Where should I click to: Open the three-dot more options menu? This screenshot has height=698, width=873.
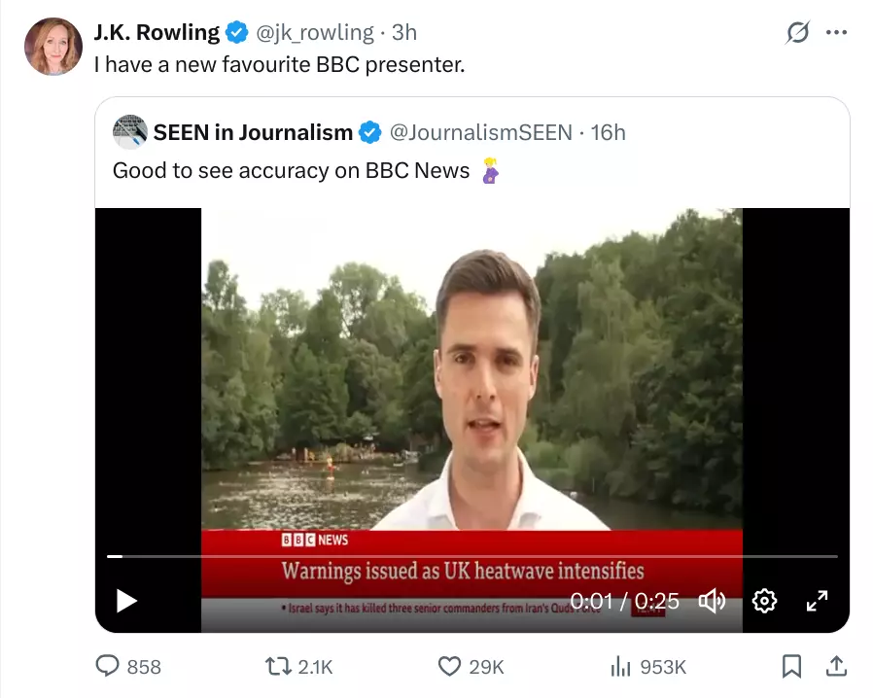click(x=836, y=32)
